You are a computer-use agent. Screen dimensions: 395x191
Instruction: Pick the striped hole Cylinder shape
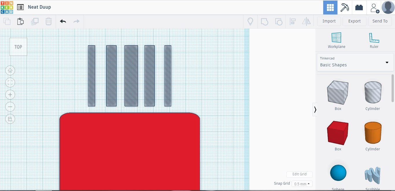click(373, 92)
